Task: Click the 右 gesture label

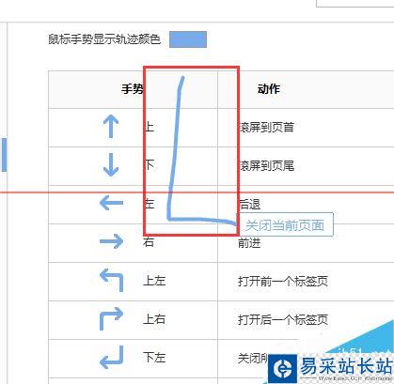Action: [149, 242]
